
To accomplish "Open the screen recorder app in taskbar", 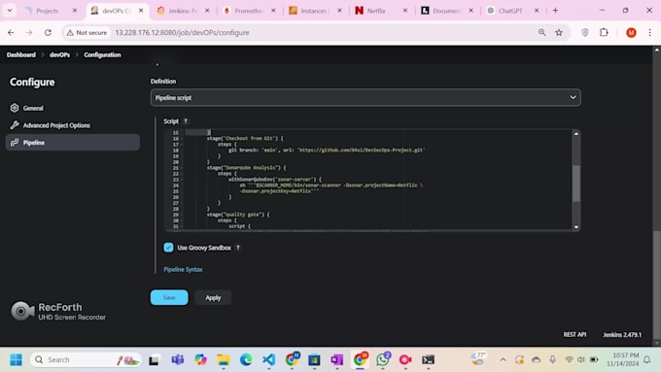I will (x=405, y=359).
